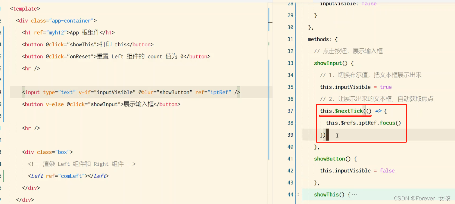Click line number 28 at the top
Screen dimensions: 455x204
290,3
